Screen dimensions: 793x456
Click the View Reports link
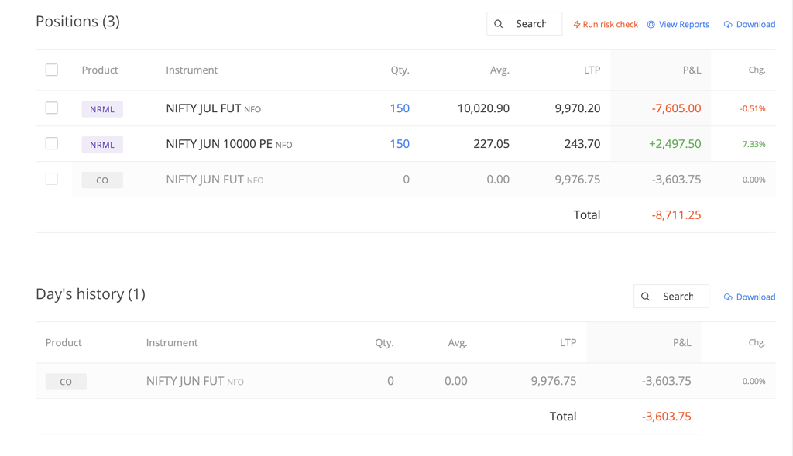pos(684,24)
